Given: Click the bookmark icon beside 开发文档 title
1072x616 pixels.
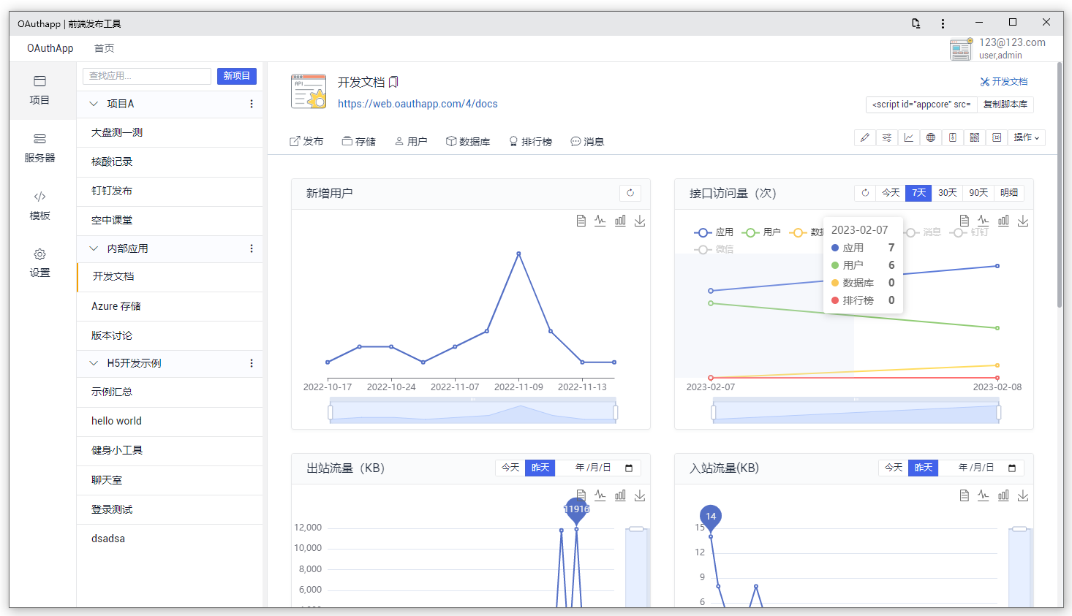Looking at the screenshot, I should pos(393,82).
